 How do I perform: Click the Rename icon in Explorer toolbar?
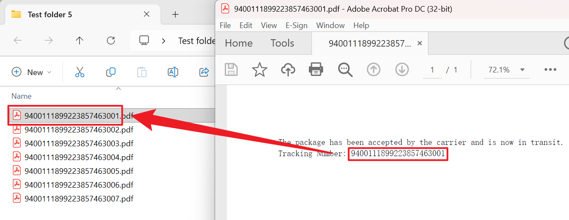[x=173, y=72]
